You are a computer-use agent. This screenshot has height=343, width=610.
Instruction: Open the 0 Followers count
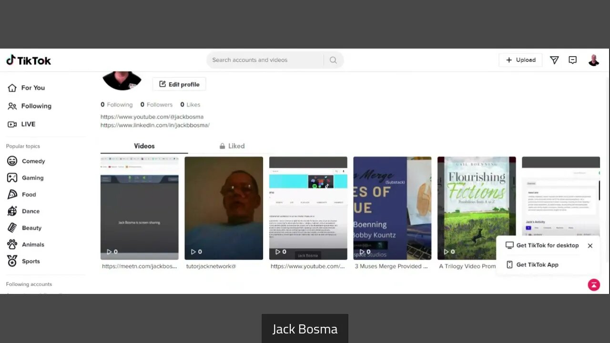click(156, 105)
